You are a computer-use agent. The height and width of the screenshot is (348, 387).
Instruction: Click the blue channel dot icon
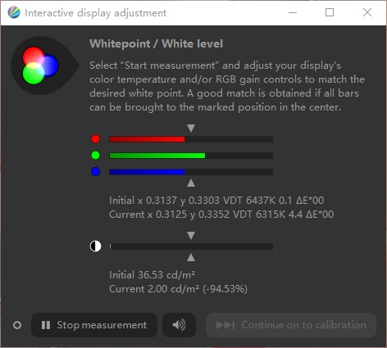96,172
